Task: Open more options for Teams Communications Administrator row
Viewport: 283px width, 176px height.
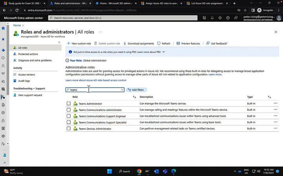Action: pyautogui.click(x=275, y=110)
